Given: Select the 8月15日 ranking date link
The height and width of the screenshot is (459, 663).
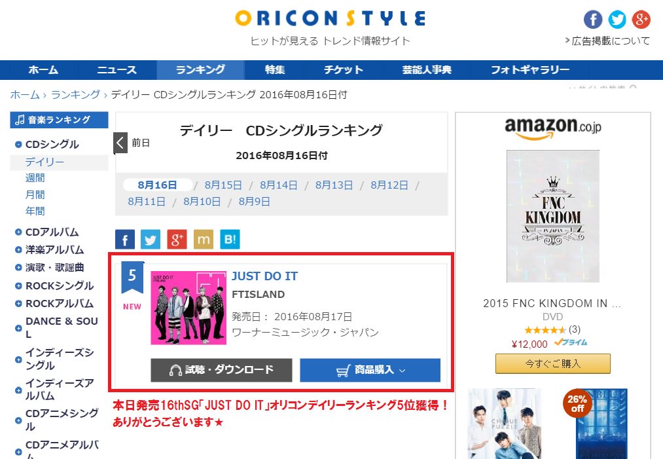Looking at the screenshot, I should click(223, 185).
